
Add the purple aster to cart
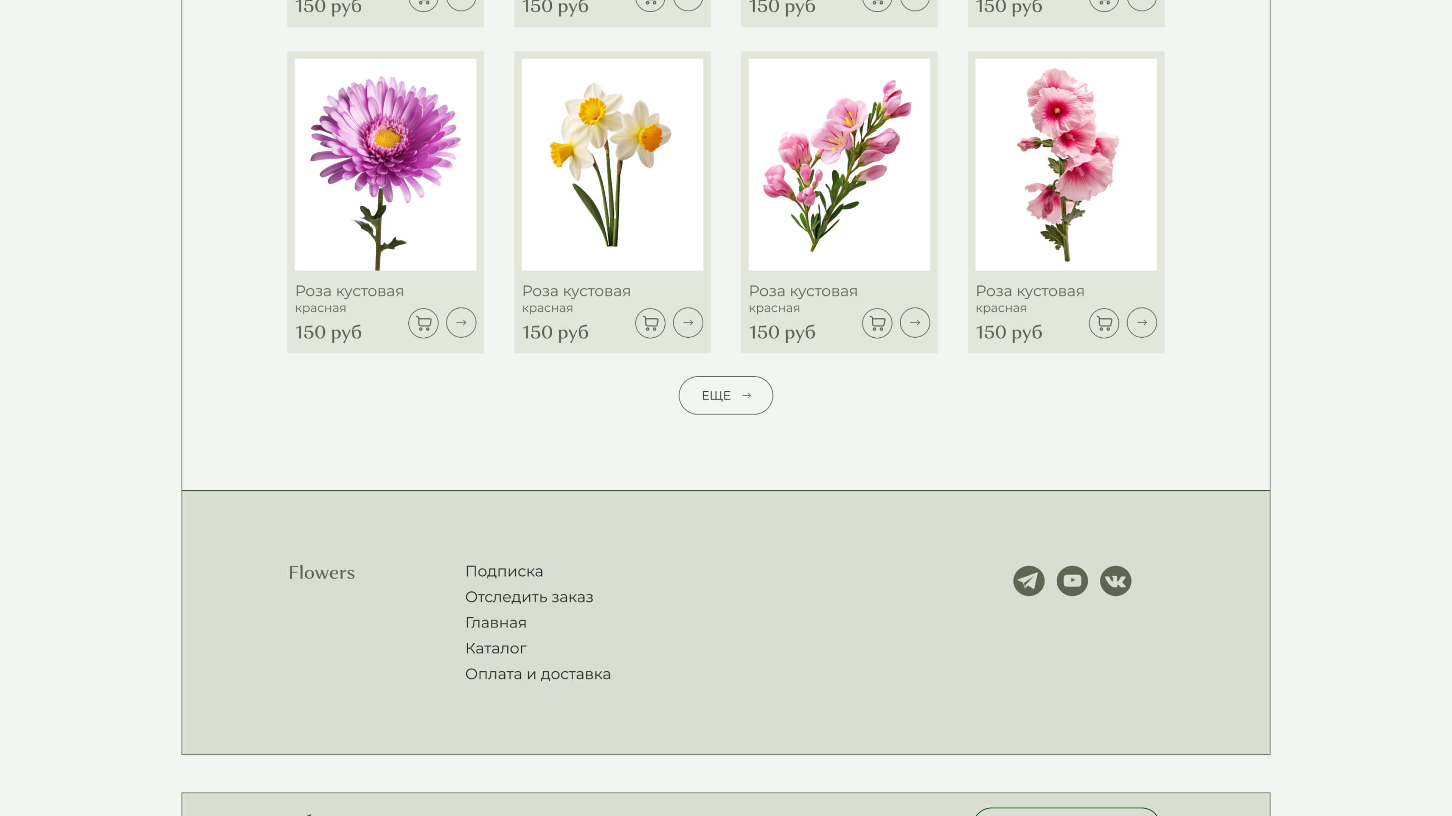click(423, 323)
